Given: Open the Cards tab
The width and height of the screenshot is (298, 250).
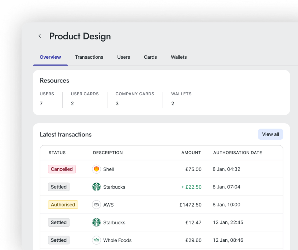Looking at the screenshot, I should click(x=150, y=57).
